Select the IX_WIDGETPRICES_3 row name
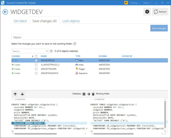 (x=50, y=65)
